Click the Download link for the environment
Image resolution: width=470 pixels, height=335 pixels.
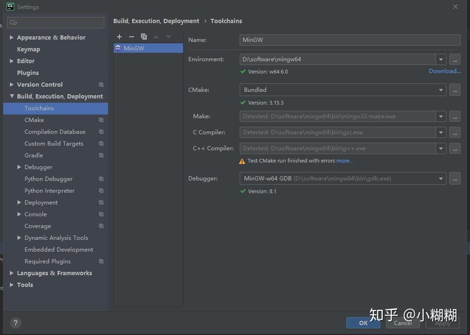[x=444, y=71]
